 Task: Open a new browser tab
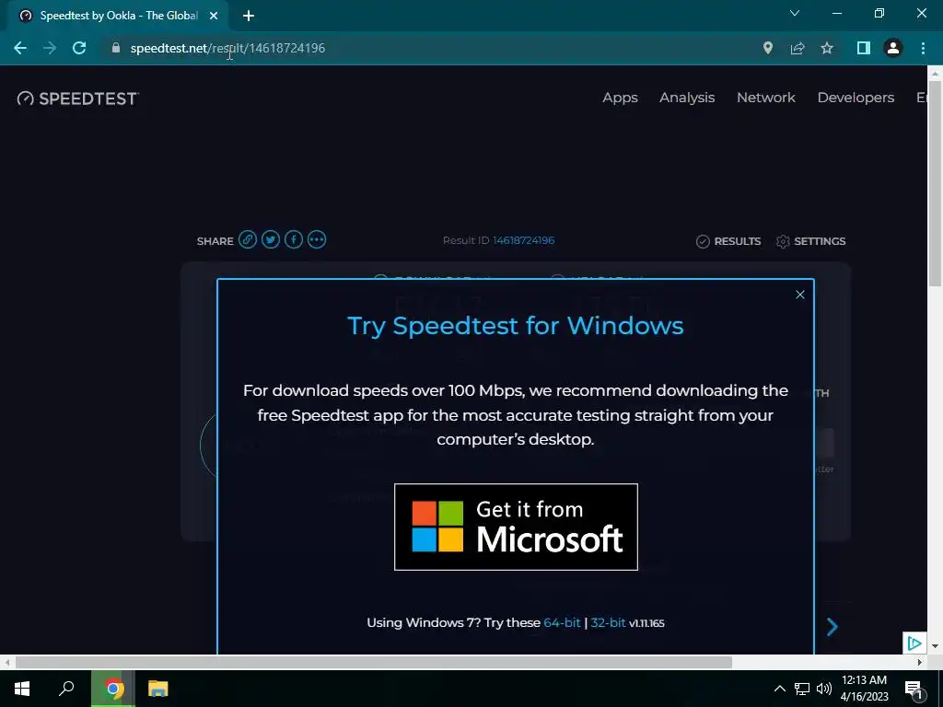pyautogui.click(x=249, y=16)
